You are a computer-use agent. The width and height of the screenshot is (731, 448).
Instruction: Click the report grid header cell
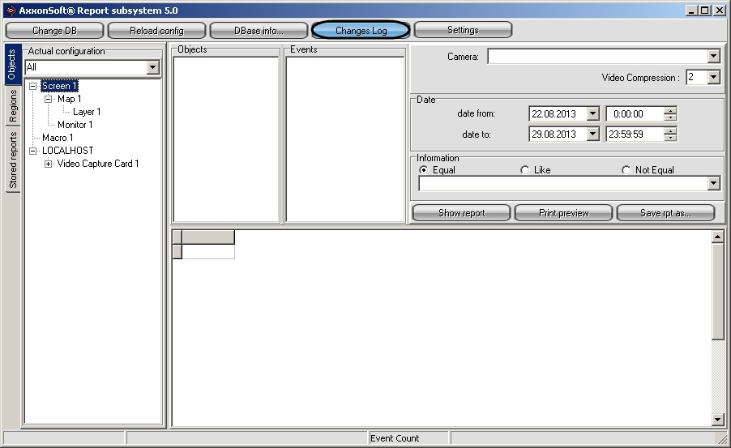tap(208, 237)
